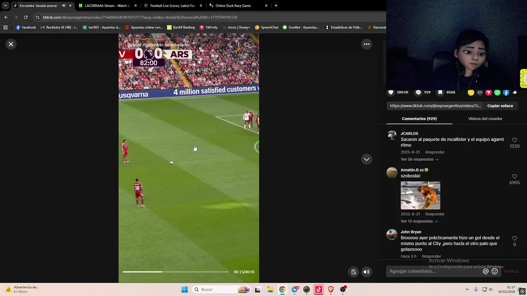Open the Recibidos (4.148) Gmail bookmark

59,28
